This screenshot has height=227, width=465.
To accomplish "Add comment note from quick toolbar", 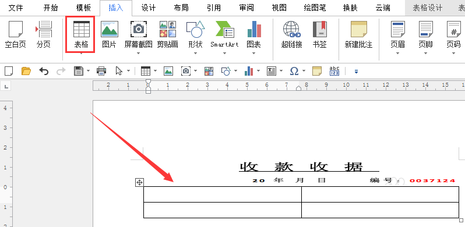I will click(317, 71).
